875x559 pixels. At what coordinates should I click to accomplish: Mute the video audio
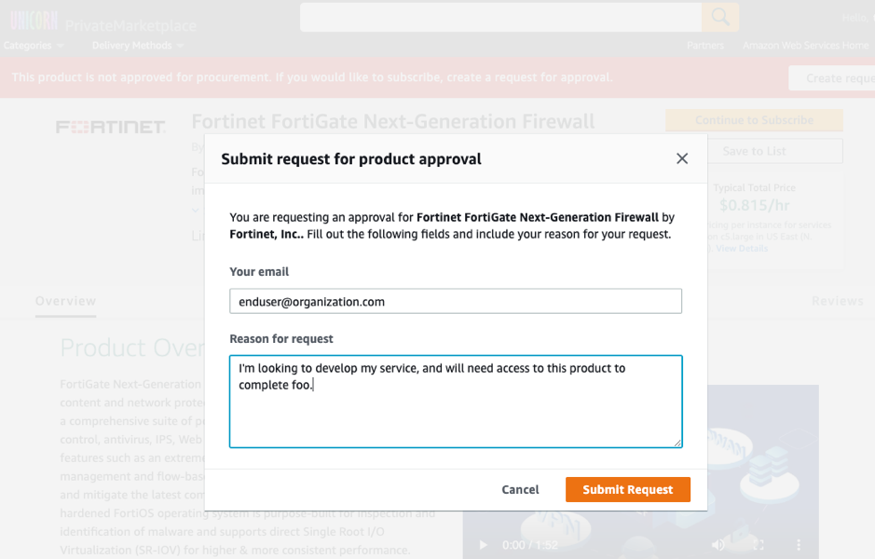coord(718,544)
